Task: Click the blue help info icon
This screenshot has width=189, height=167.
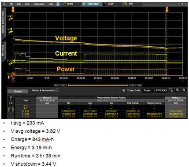Action: [58, 4]
